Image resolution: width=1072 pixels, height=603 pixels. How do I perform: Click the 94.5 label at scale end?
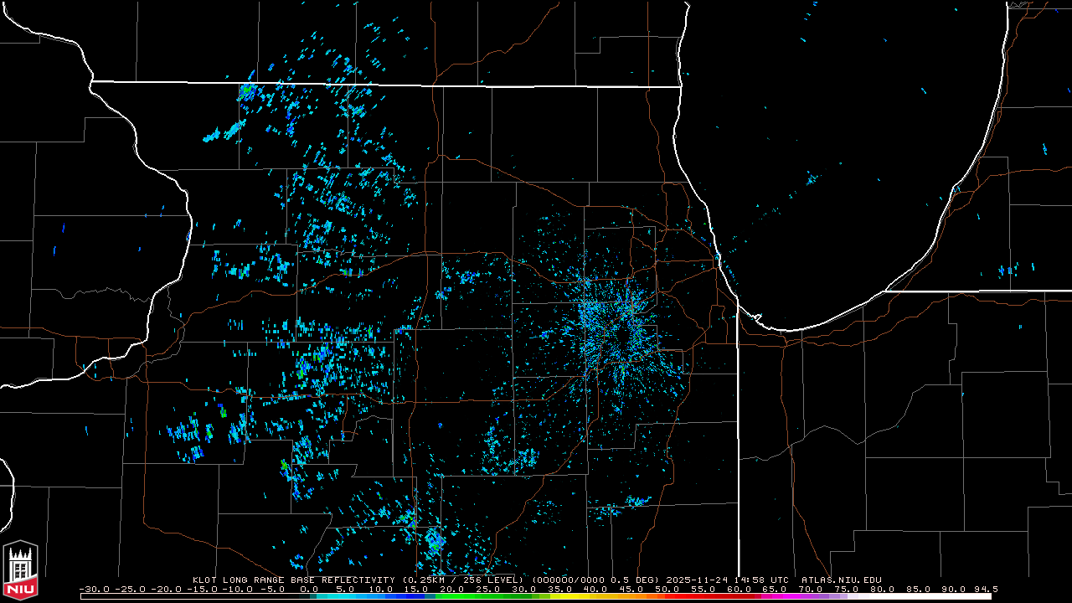(x=982, y=589)
